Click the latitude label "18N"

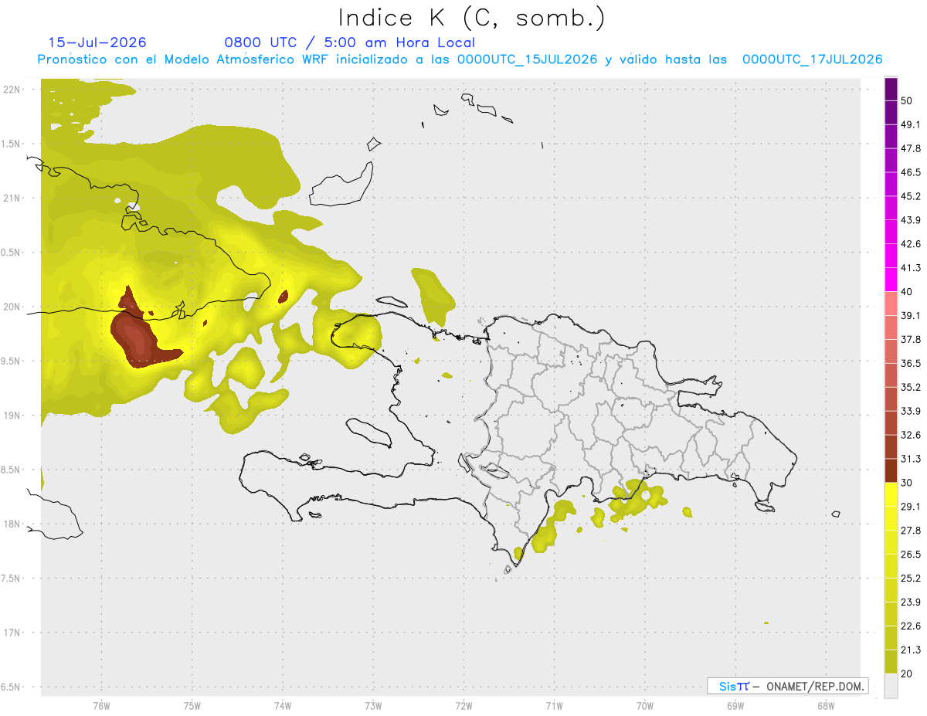click(13, 524)
